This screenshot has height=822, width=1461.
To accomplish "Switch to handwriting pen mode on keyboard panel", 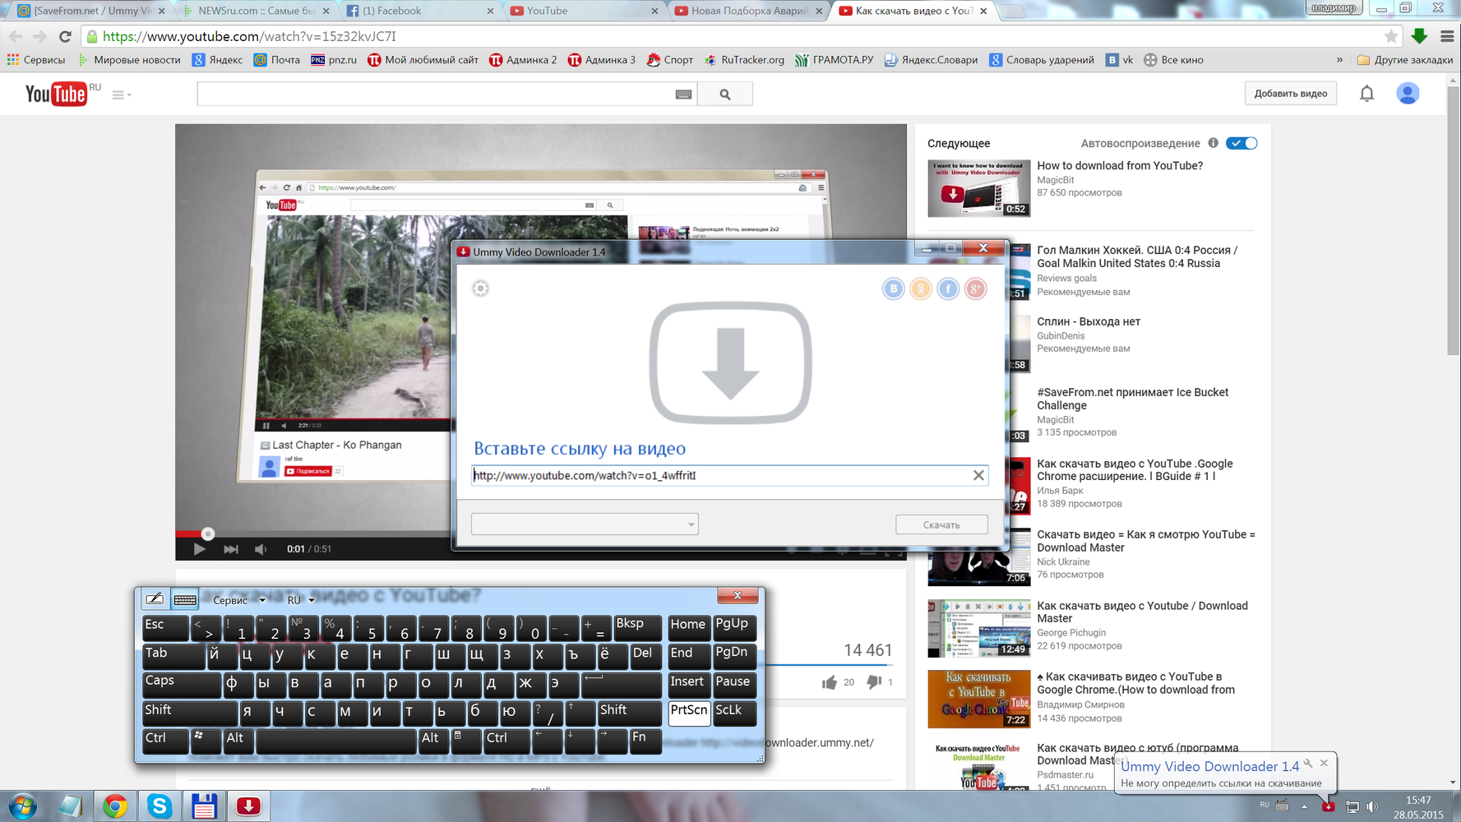I will 155,599.
